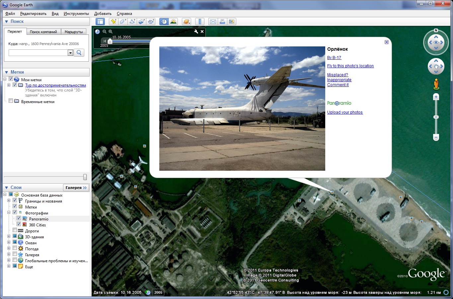Image resolution: width=453 pixels, height=299 pixels.
Task: Show sunlight across the landscape icon
Action: [173, 22]
